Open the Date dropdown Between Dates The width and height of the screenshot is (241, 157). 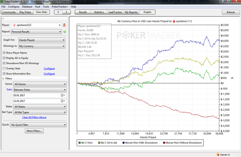[40, 90]
